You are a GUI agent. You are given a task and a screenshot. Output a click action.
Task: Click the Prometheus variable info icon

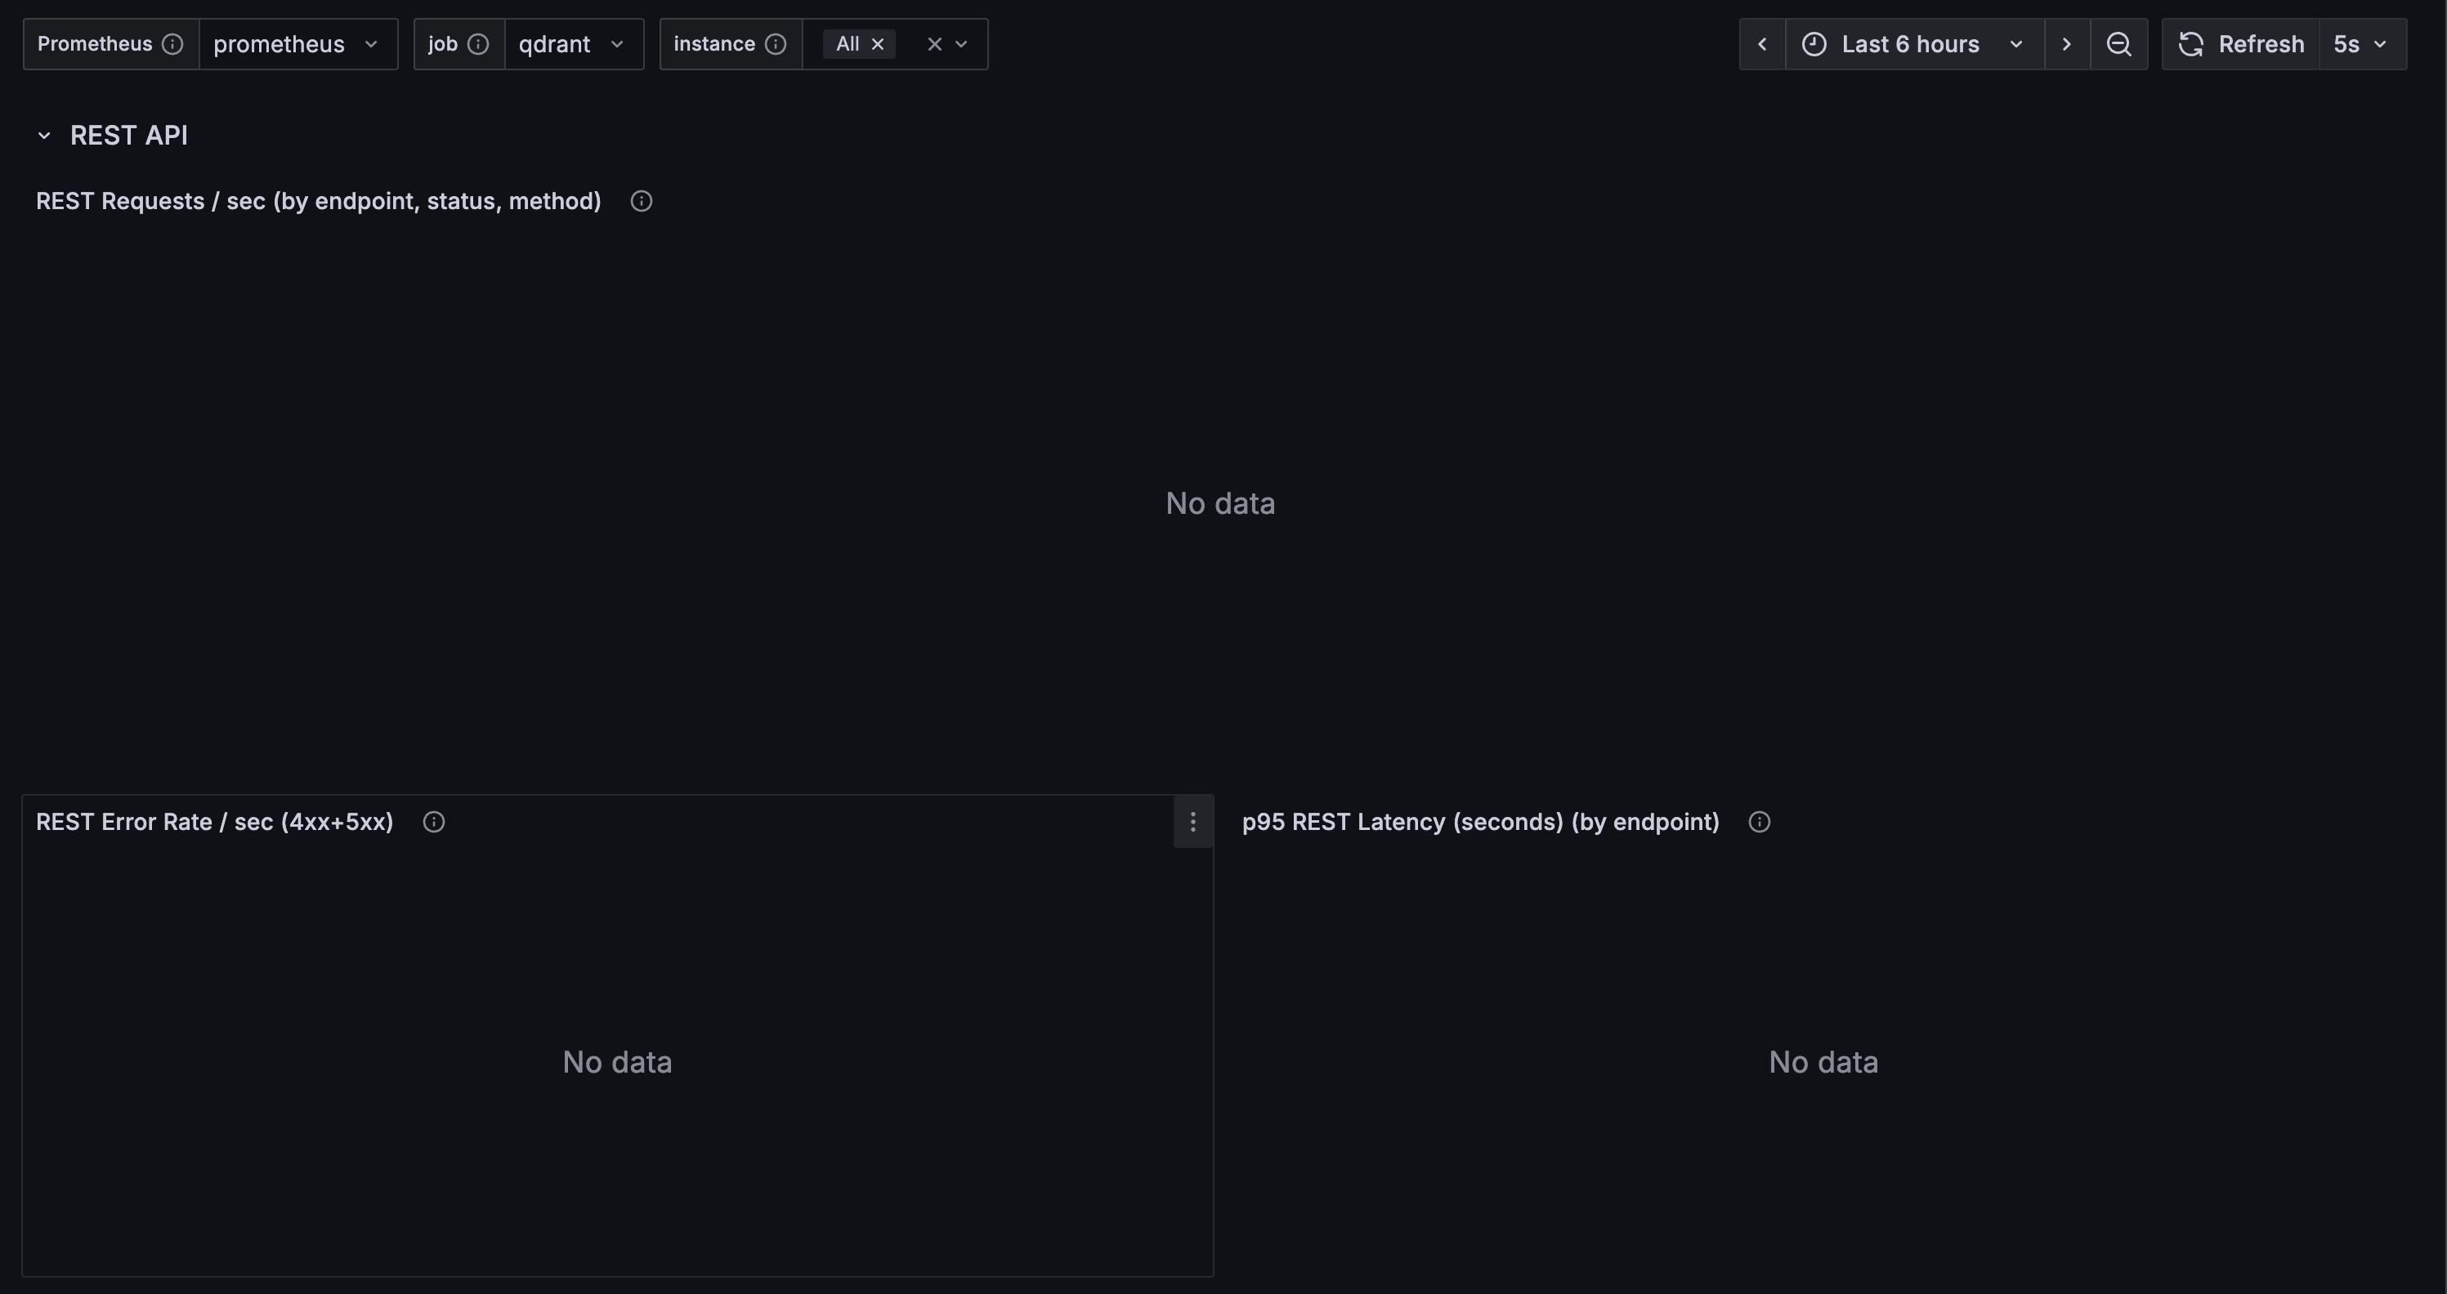click(x=172, y=45)
